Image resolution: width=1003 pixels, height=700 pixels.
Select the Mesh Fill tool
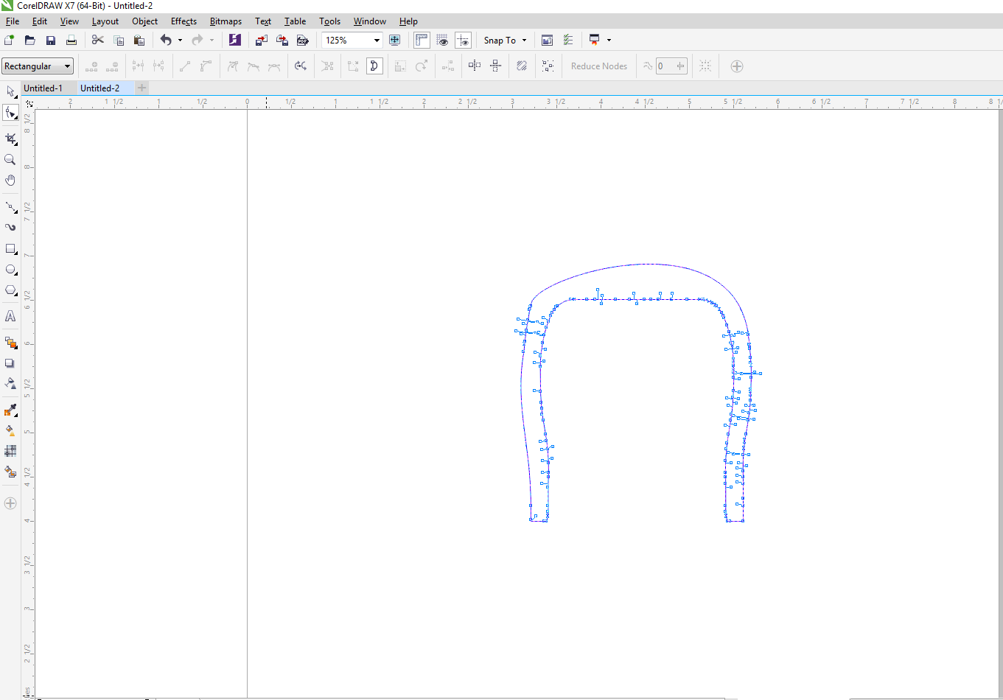(10, 451)
